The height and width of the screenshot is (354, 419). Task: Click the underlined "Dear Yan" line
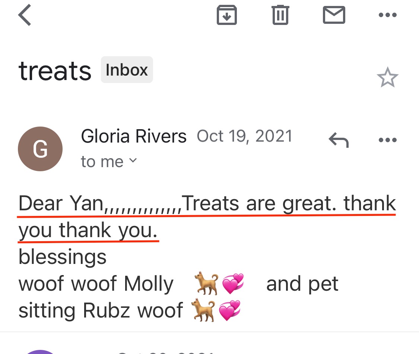point(207,204)
